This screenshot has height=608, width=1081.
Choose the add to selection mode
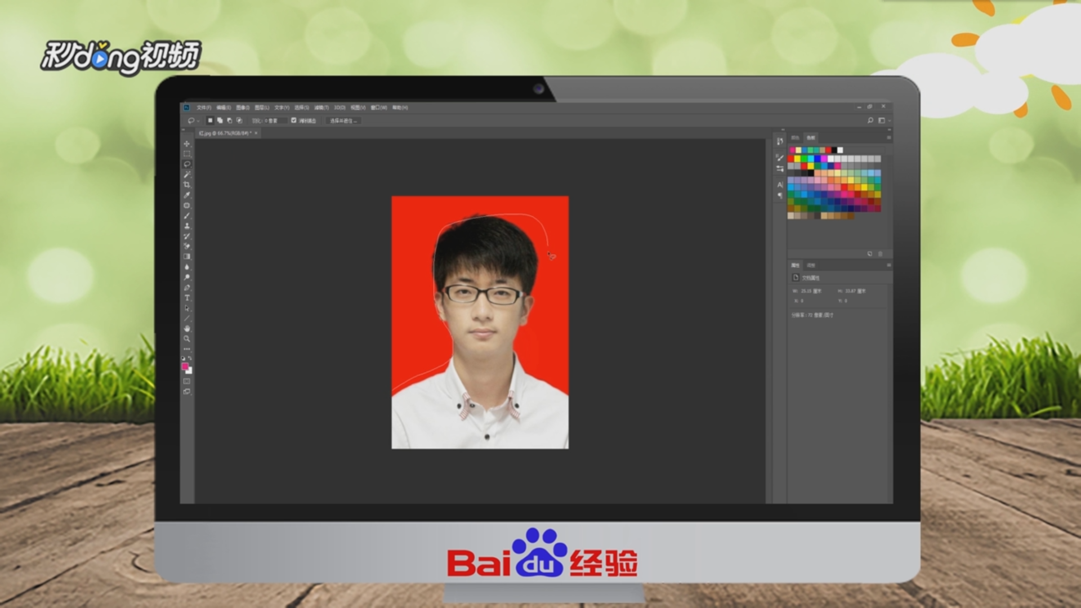click(220, 120)
